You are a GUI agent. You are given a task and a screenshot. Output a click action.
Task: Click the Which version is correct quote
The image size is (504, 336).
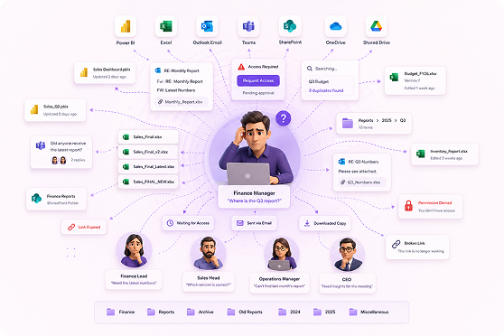(x=209, y=285)
